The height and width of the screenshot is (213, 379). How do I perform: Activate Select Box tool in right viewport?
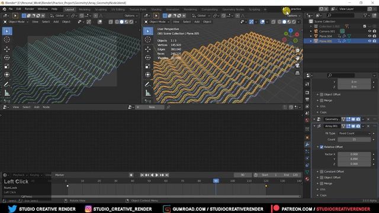148,31
